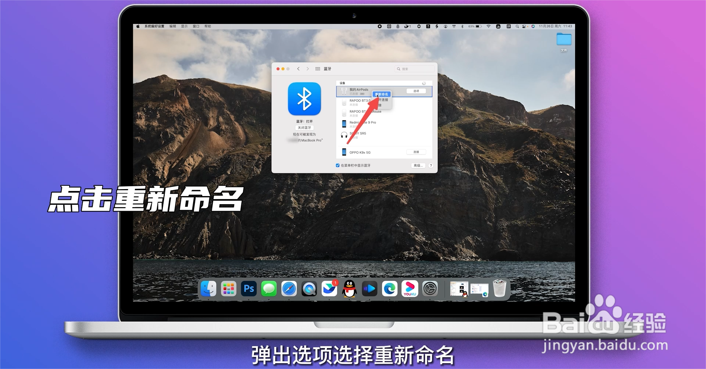Click the date and time 11:43

(x=555, y=26)
